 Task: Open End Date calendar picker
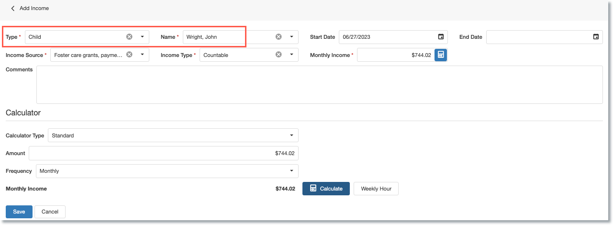click(x=596, y=37)
